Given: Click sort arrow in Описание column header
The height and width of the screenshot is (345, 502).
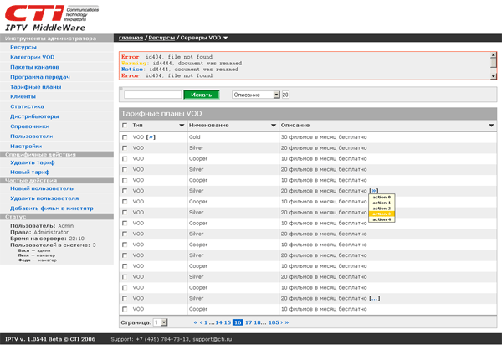Looking at the screenshot, I should [490, 126].
